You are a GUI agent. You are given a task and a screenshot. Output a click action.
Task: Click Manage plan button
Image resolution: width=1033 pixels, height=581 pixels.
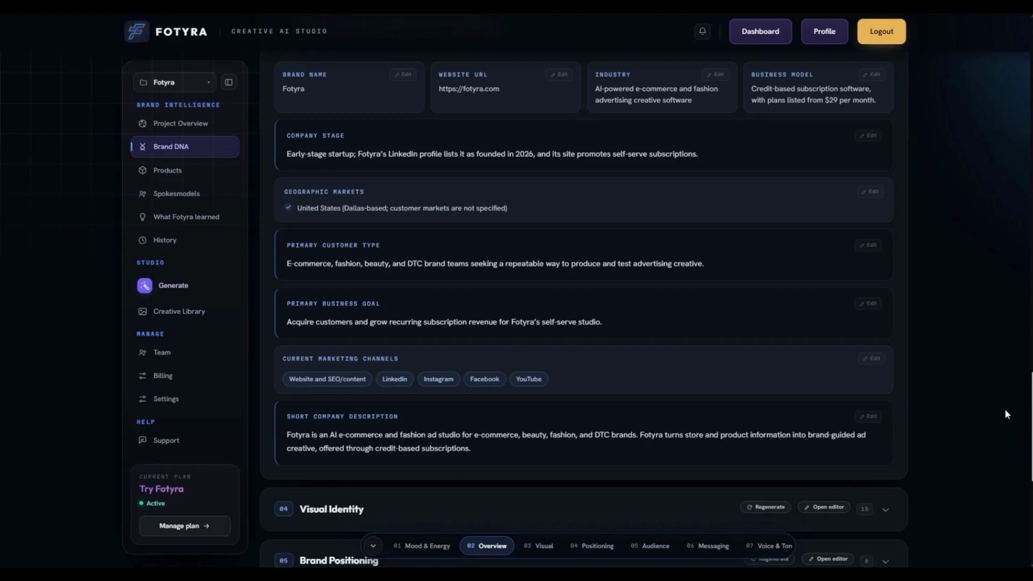pos(185,526)
